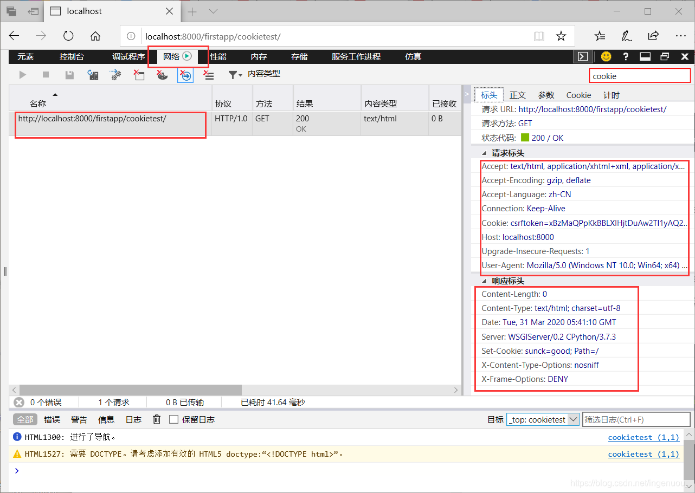
Task: Click the cookie search field
Action: [x=640, y=76]
